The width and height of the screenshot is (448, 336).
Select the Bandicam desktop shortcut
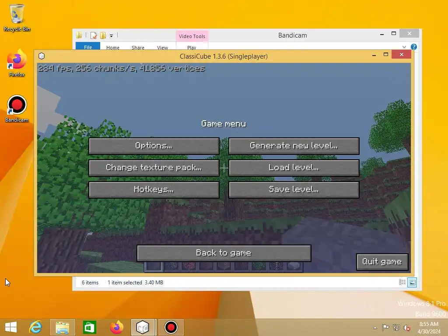point(17,109)
